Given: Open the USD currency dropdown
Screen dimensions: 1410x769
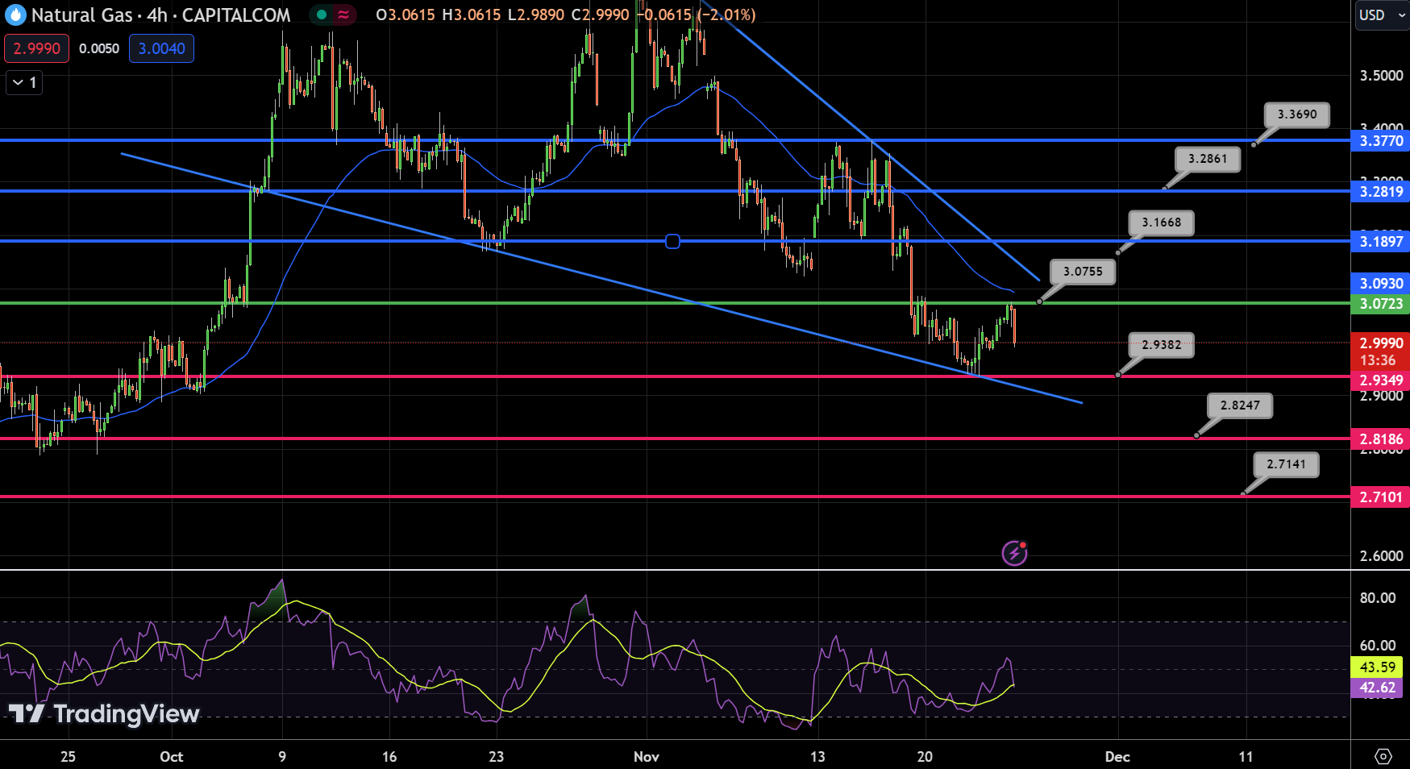Looking at the screenshot, I should [x=1381, y=15].
